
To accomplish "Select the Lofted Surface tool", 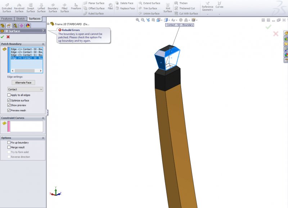I will [41, 8].
